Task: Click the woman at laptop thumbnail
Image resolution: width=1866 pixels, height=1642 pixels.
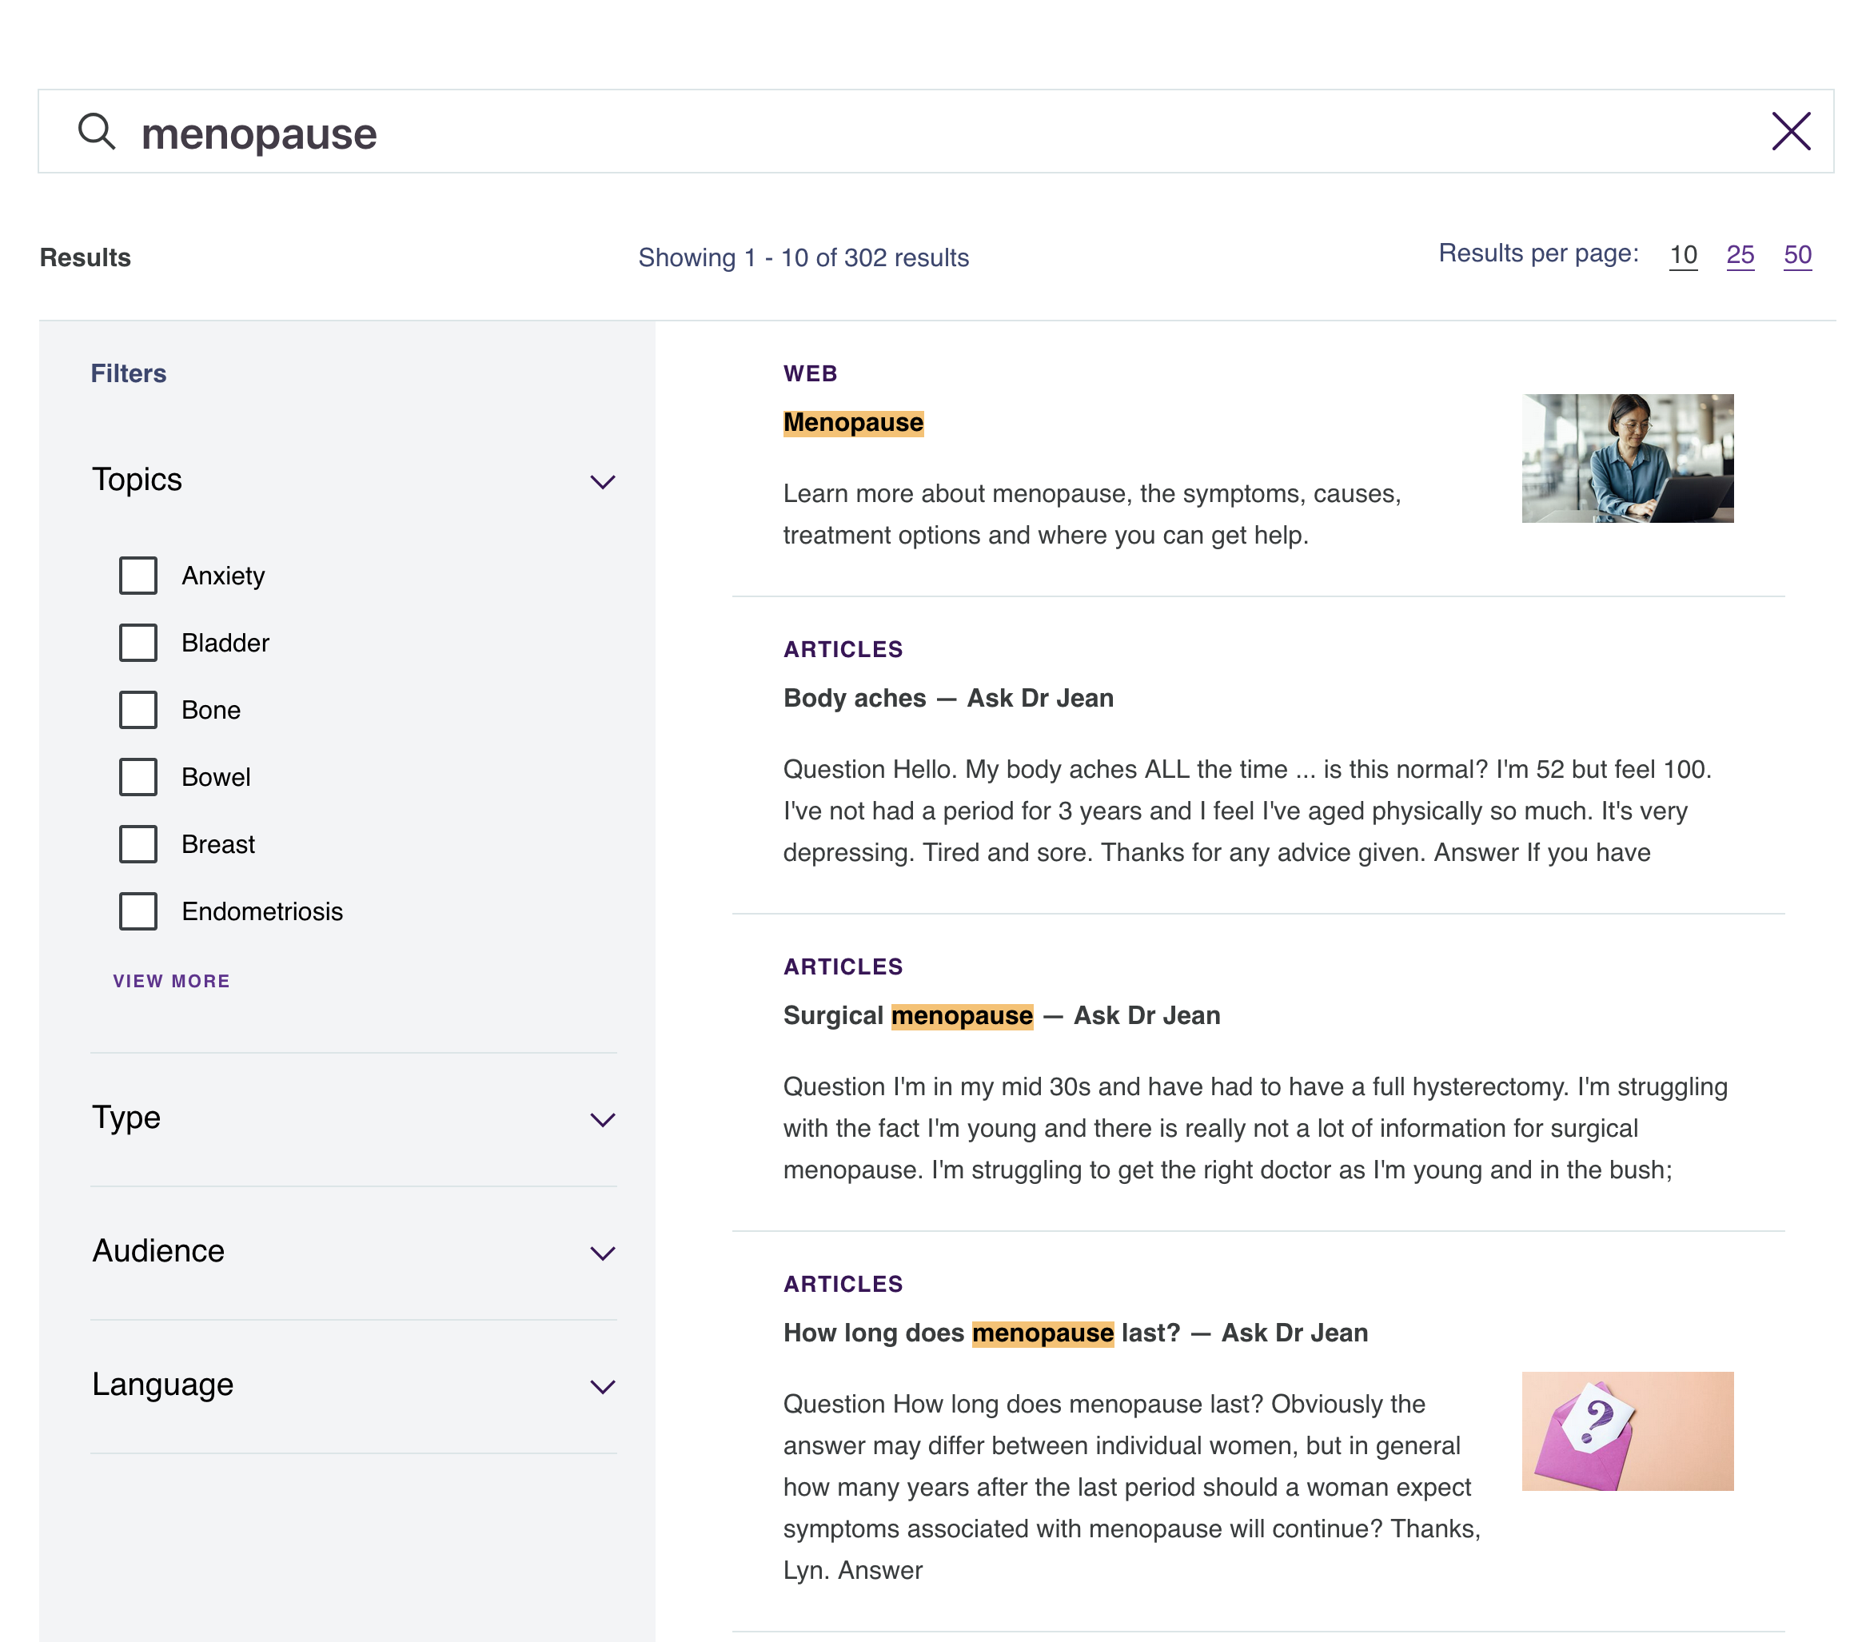Action: pyautogui.click(x=1627, y=458)
